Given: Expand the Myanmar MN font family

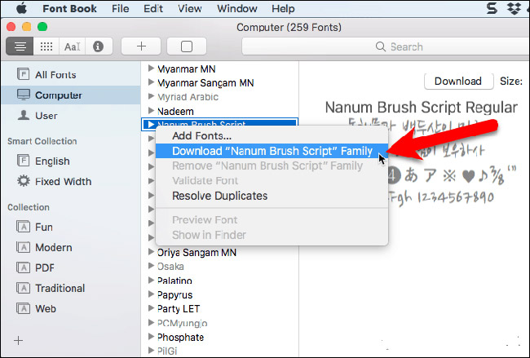Looking at the screenshot, I should [x=151, y=69].
